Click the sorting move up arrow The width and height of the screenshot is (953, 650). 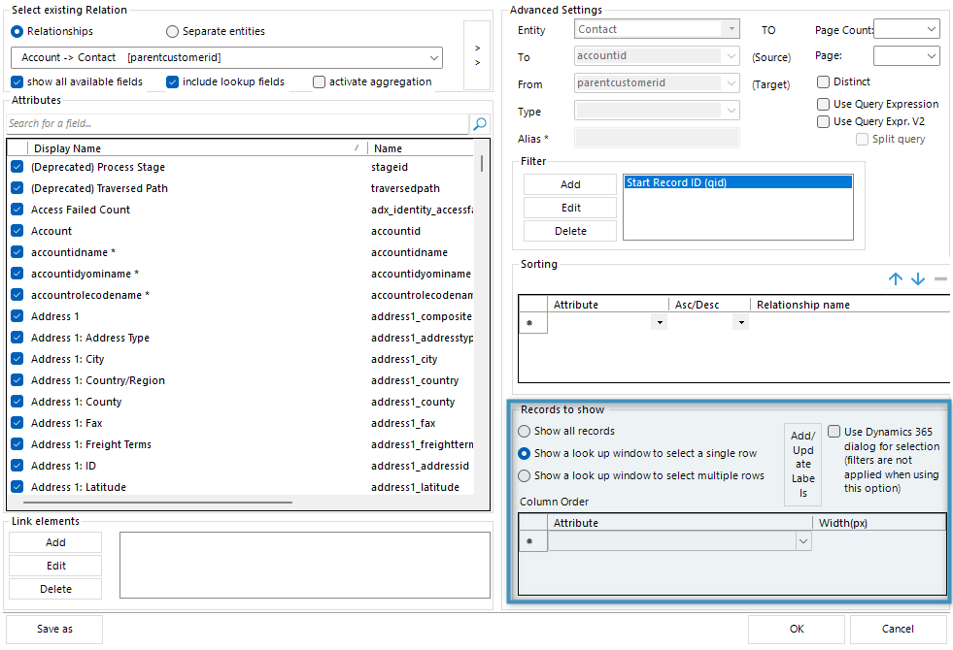click(x=896, y=279)
